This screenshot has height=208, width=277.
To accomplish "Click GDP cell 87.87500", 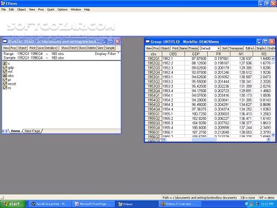I will [x=196, y=59].
